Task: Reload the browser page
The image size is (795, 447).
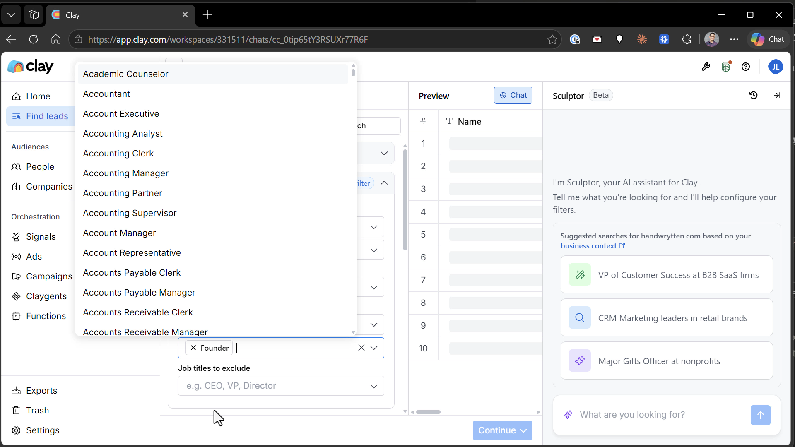Action: (x=34, y=39)
